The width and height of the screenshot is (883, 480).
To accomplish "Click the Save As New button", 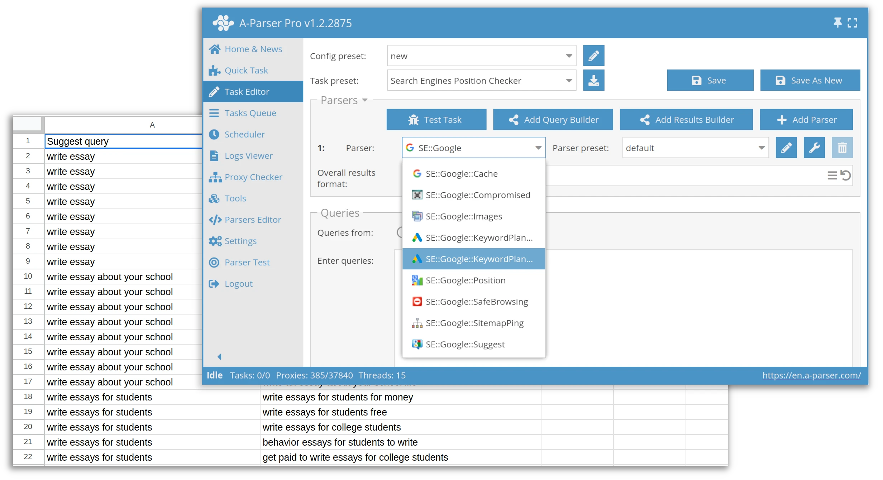I will pyautogui.click(x=810, y=80).
